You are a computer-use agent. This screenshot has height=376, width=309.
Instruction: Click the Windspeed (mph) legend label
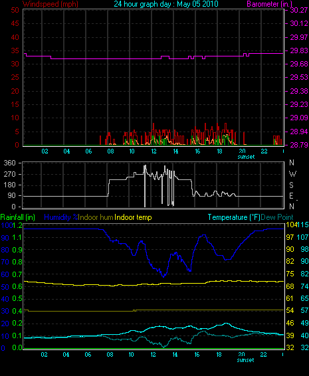pyautogui.click(x=50, y=4)
